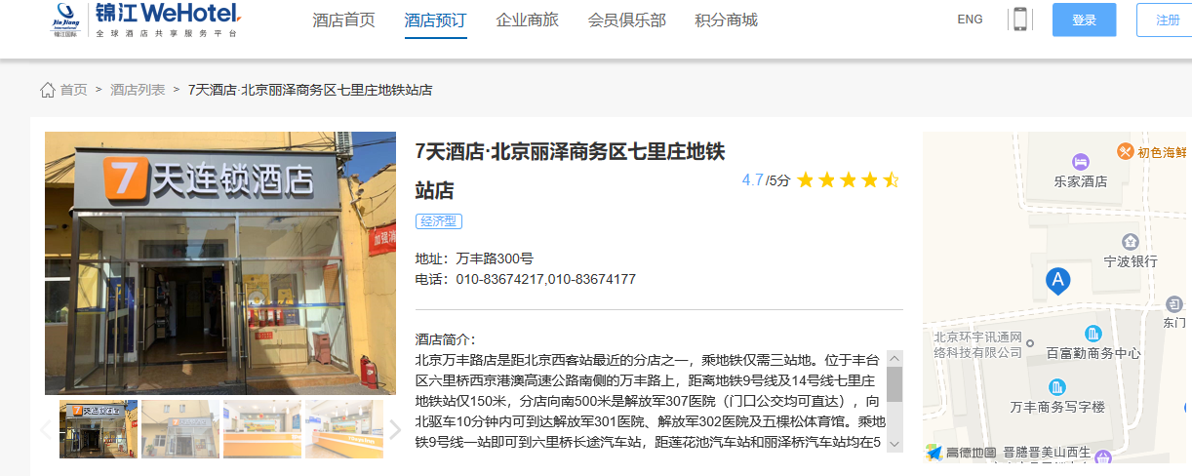
Task: Click the 宁波银行 bank map icon
Action: coord(1131,241)
